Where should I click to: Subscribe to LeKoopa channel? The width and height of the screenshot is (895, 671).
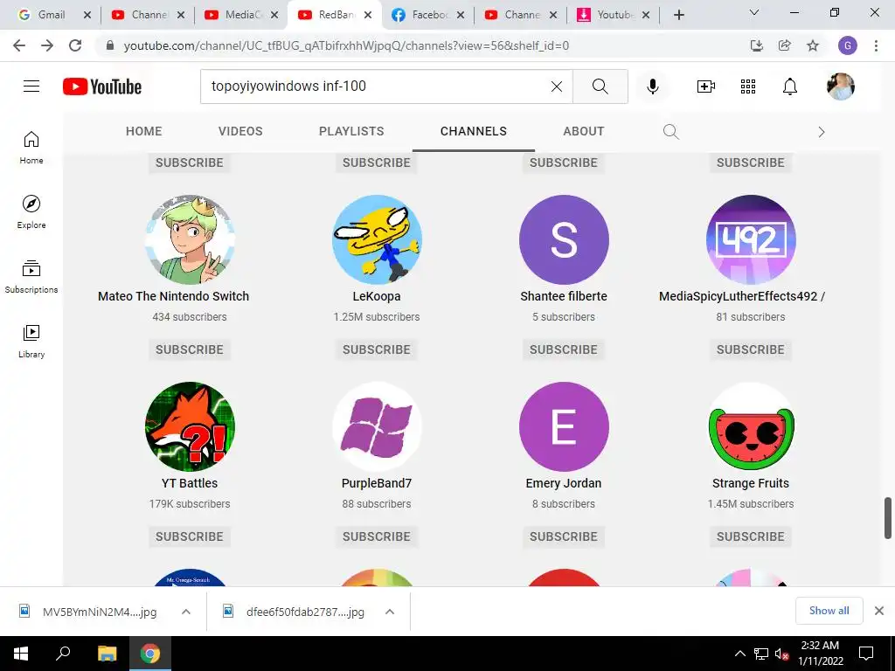377,349
